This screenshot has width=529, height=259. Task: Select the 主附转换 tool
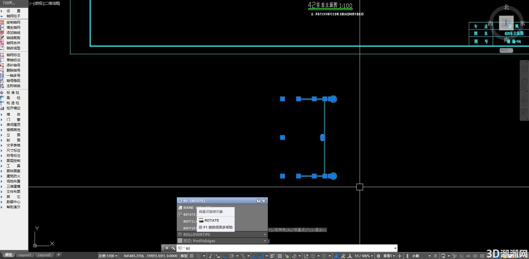[13, 86]
